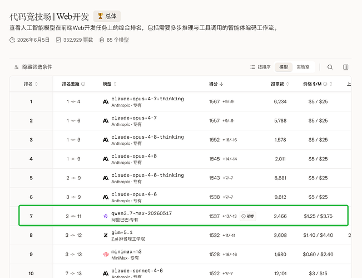Open minimax-m3 model link
Image resolution: width=362 pixels, height=278 pixels.
(127, 252)
